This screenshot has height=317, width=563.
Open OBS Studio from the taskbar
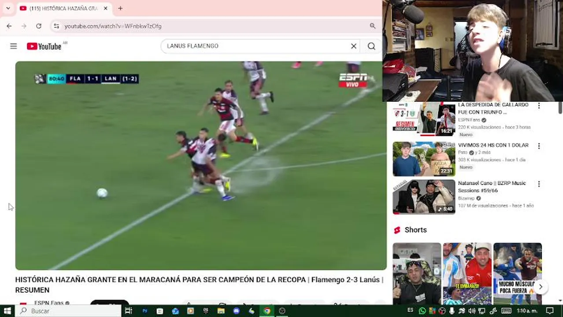click(282, 311)
